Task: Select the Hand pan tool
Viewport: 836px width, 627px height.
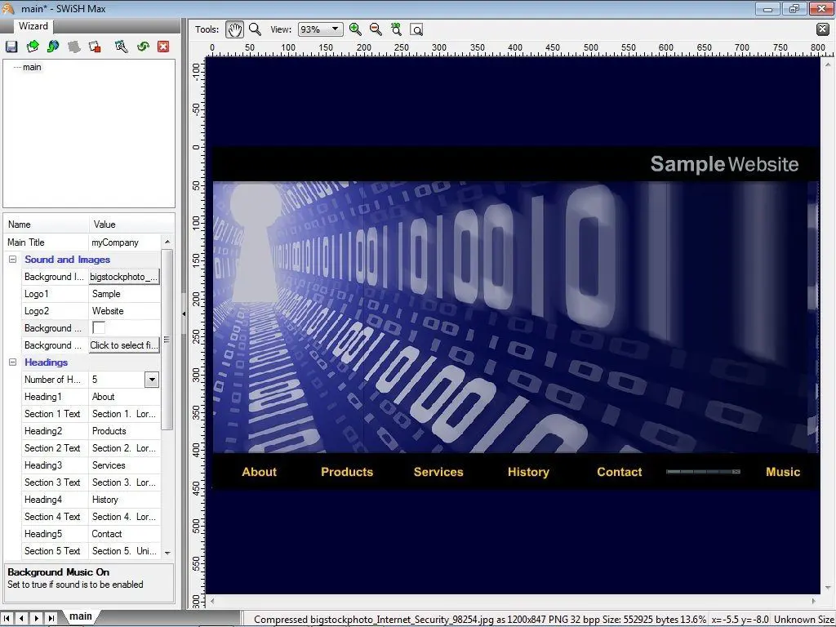Action: click(x=234, y=29)
